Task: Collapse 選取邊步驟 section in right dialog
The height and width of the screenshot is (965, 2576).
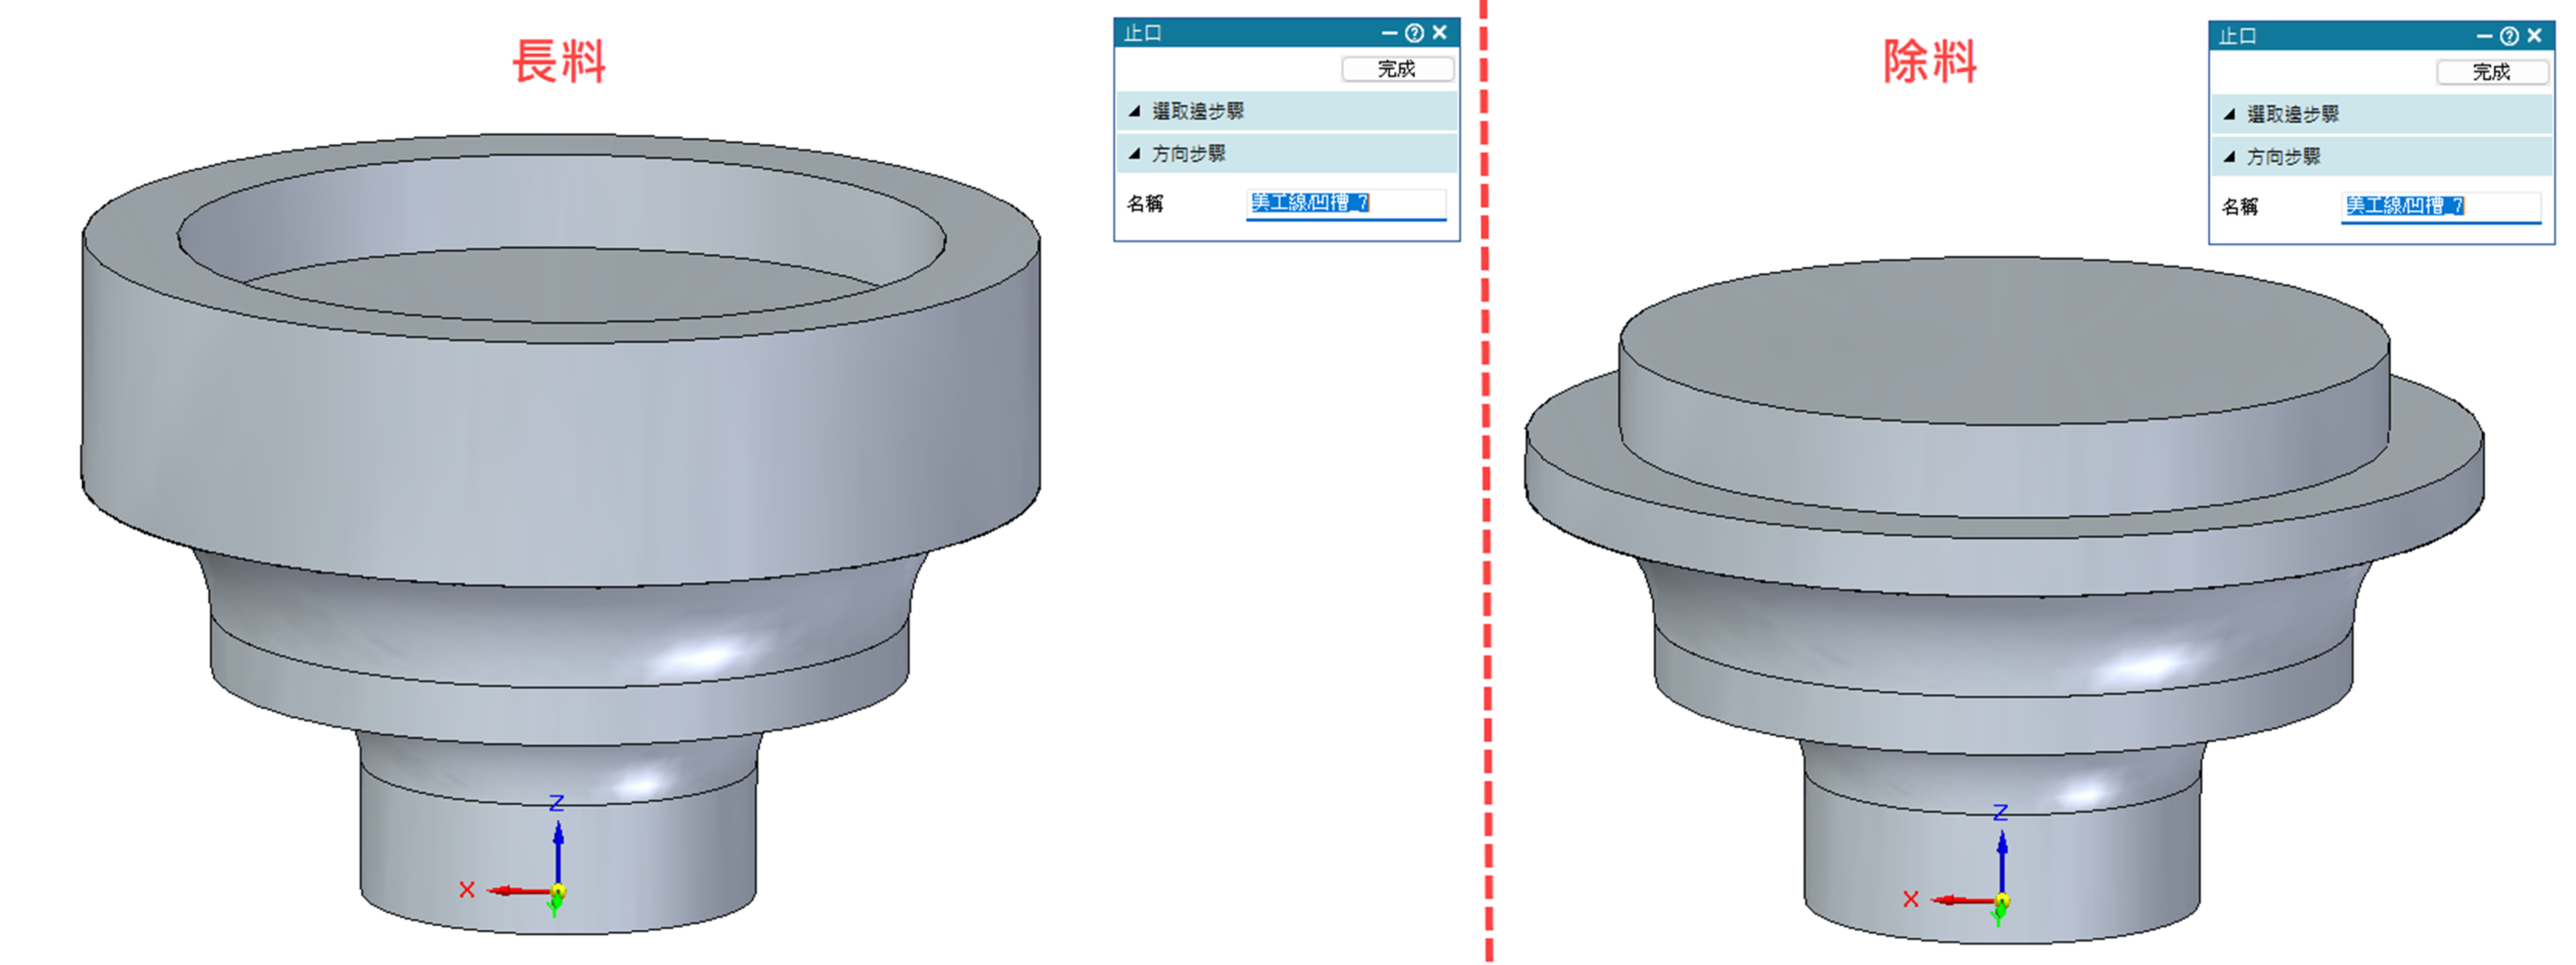Action: [x=2382, y=114]
